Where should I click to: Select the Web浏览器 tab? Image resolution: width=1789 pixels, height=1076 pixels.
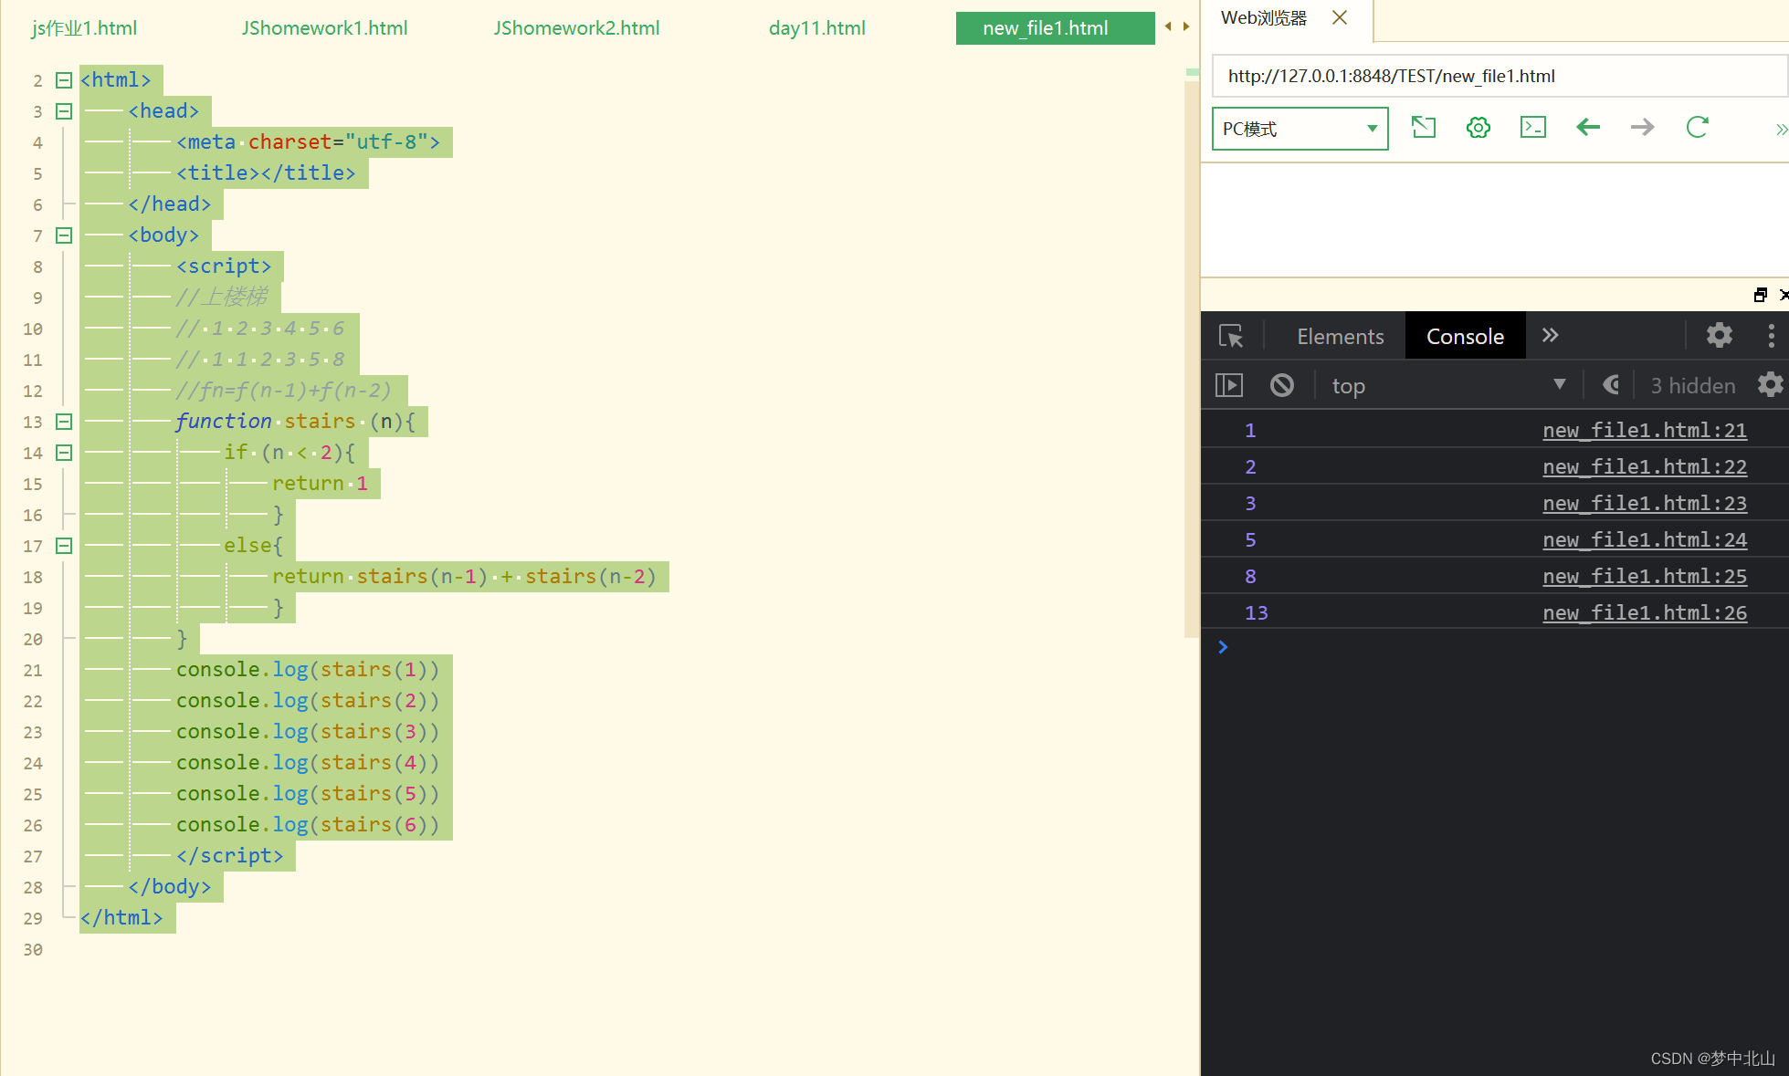(x=1264, y=17)
